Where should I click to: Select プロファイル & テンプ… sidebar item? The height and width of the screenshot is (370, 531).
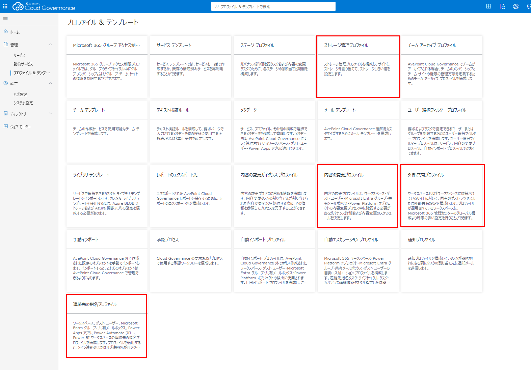click(x=32, y=73)
